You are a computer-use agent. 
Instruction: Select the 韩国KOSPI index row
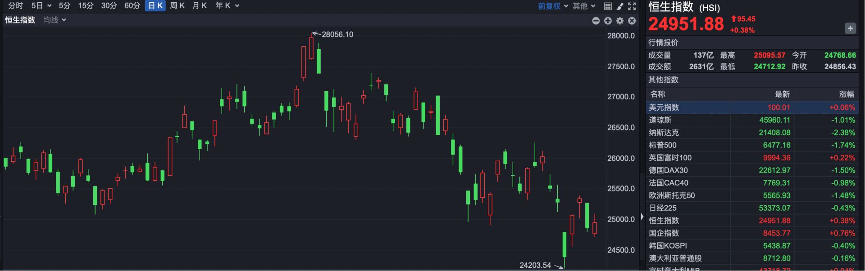[752, 246]
